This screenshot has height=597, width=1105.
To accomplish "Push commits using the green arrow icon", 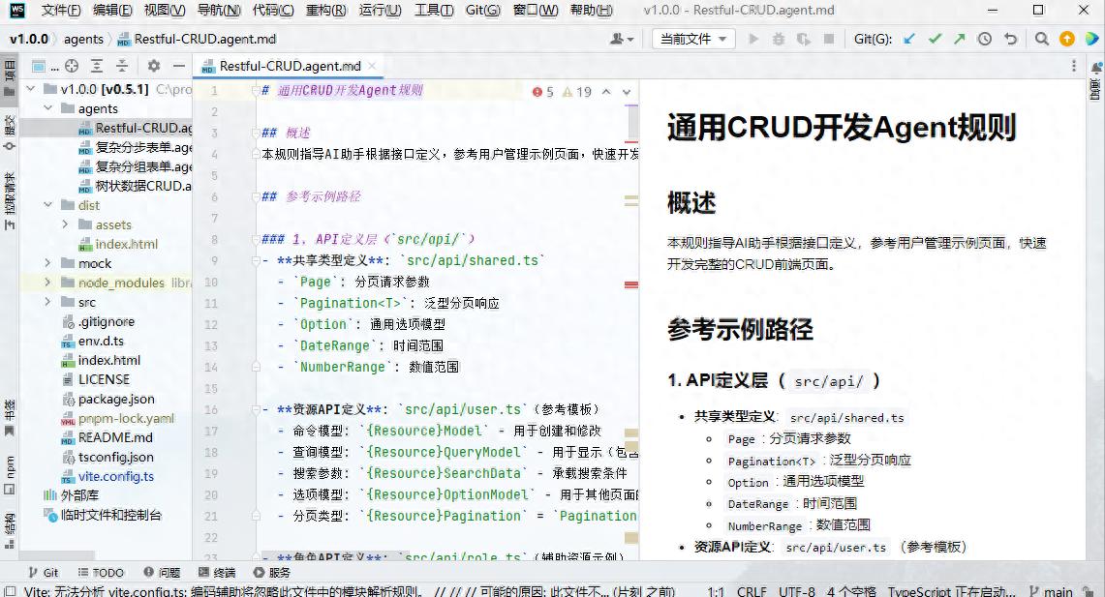I will [961, 38].
